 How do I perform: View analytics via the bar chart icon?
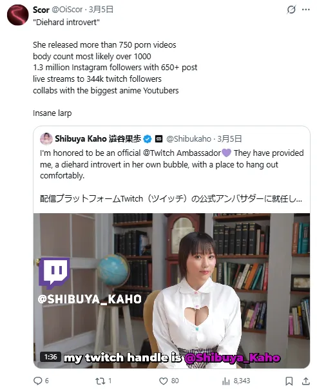coord(226,381)
